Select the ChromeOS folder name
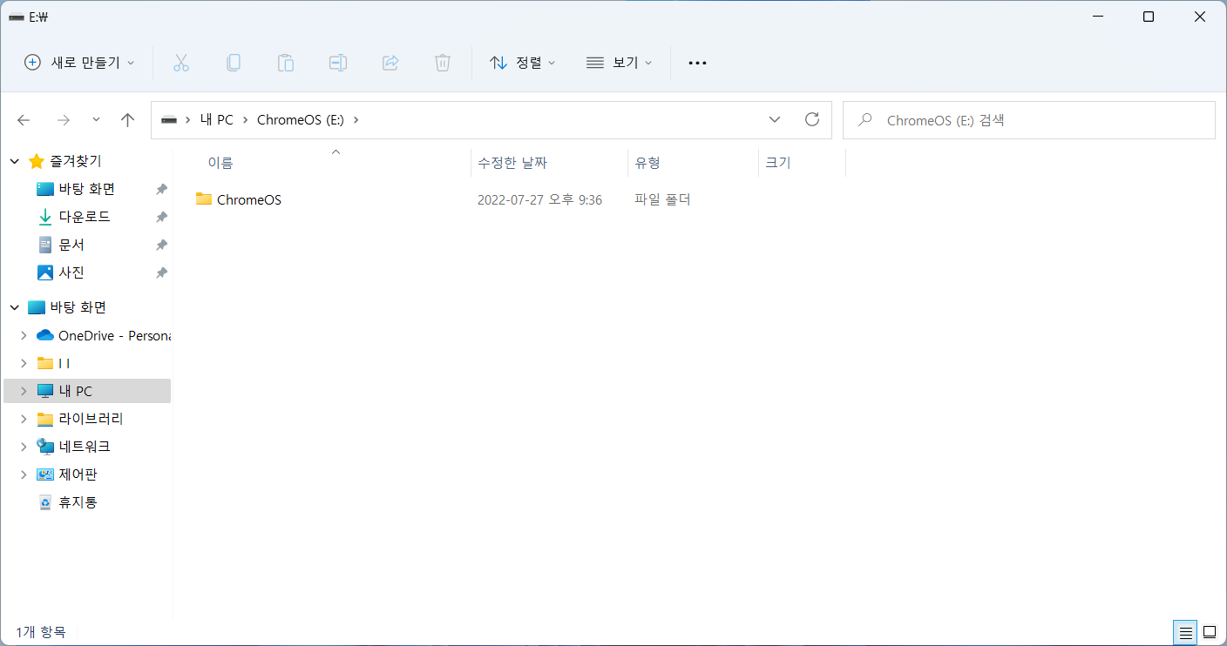Viewport: 1227px width, 646px height. 249,199
